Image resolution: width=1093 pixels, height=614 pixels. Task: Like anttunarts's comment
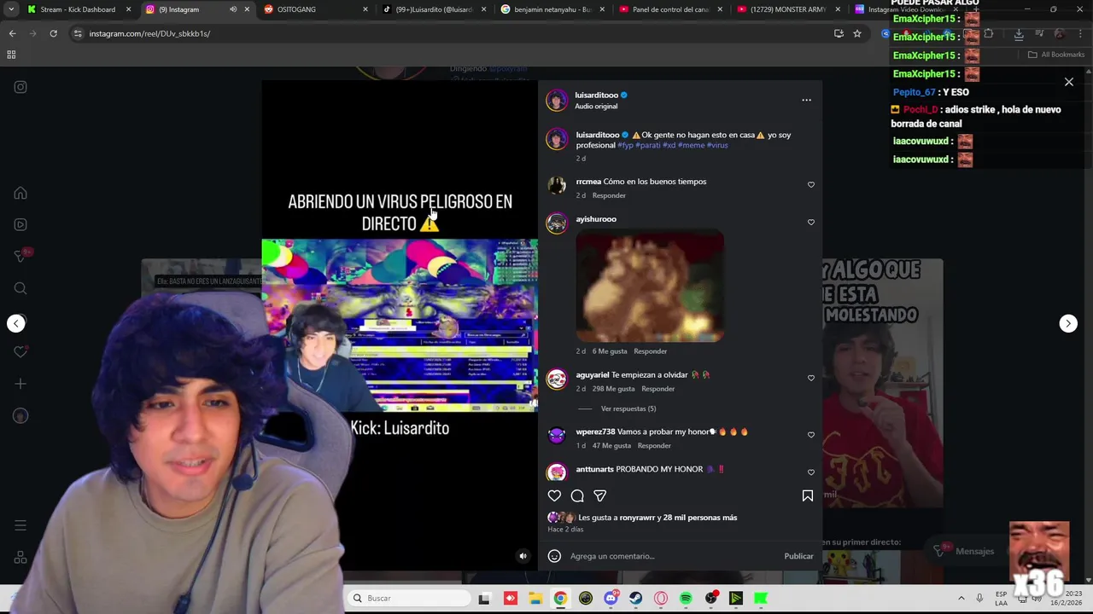click(x=811, y=472)
